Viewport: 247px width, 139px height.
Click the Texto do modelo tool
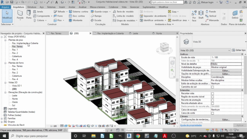(x=123, y=12)
